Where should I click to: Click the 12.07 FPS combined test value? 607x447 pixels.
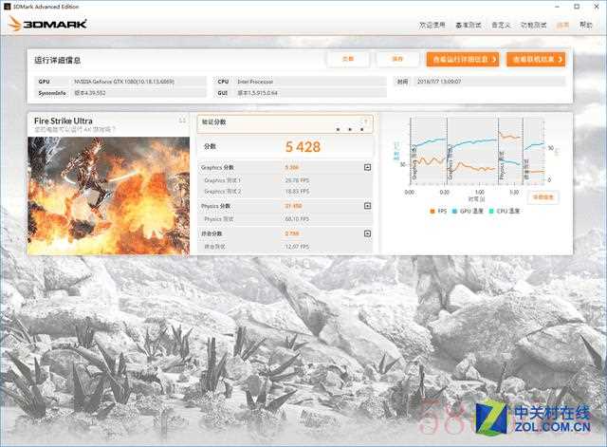point(297,247)
